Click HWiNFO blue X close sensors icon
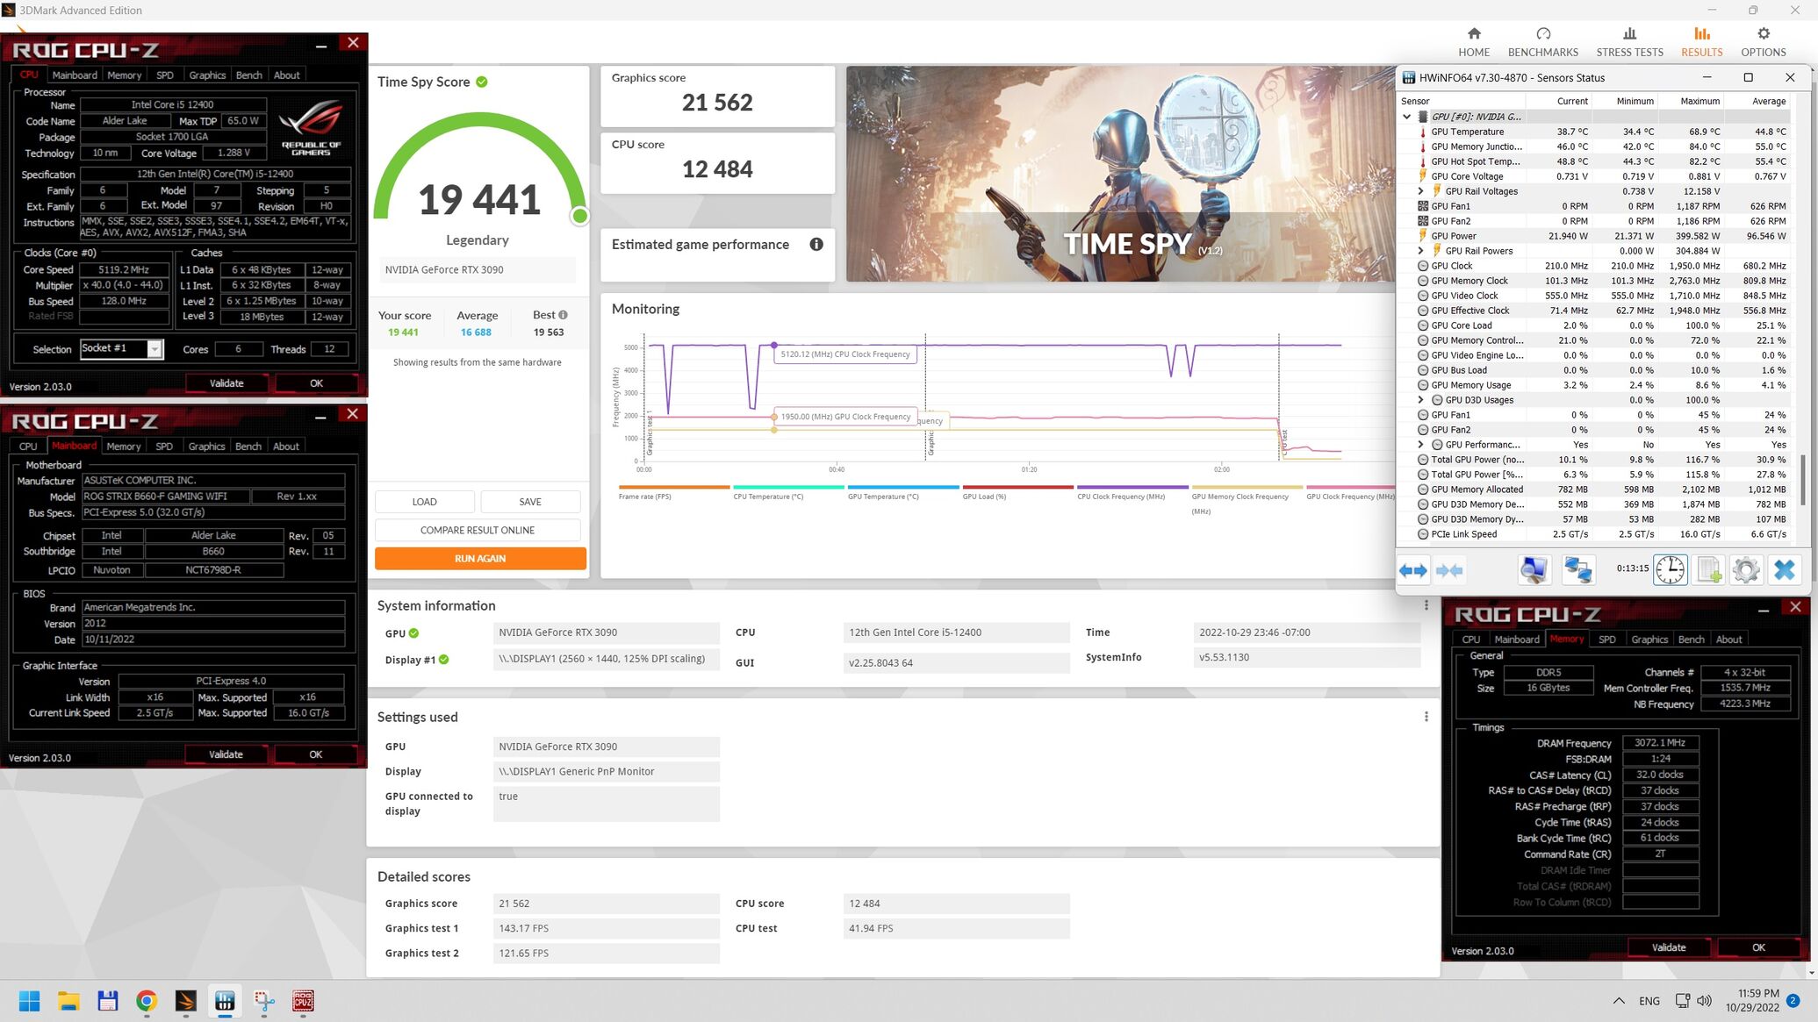Image resolution: width=1818 pixels, height=1022 pixels. 1784,570
